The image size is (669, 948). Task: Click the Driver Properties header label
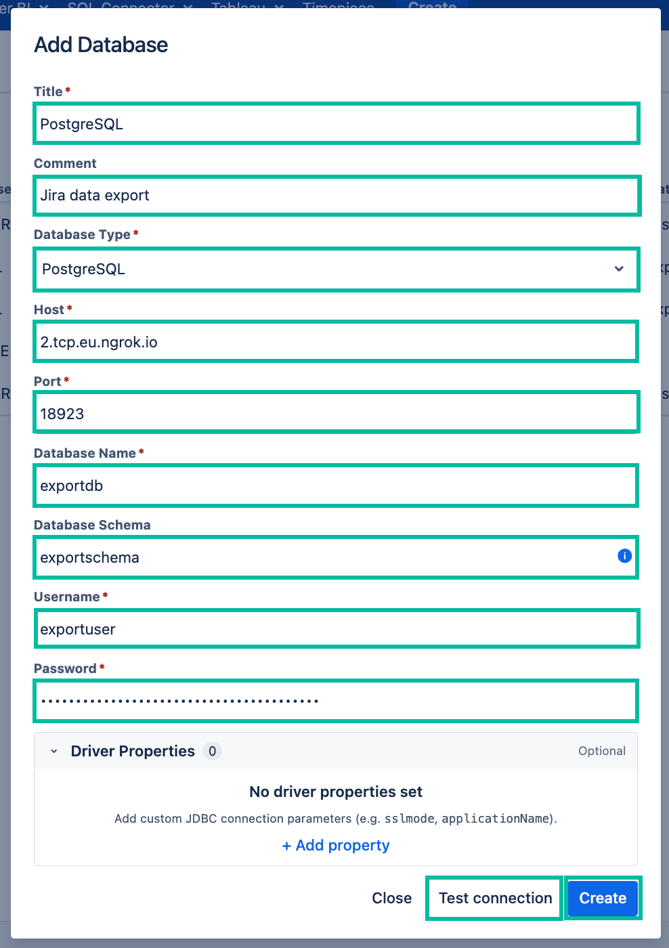(x=133, y=751)
